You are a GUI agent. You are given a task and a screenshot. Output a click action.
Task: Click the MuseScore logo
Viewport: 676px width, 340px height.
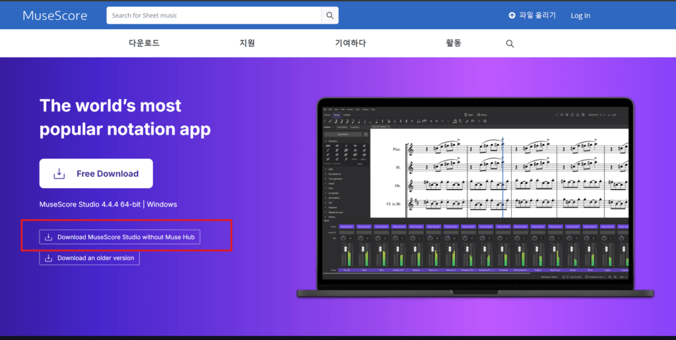coord(55,15)
